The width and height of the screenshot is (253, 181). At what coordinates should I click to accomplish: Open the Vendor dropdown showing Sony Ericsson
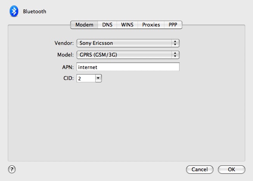click(128, 43)
